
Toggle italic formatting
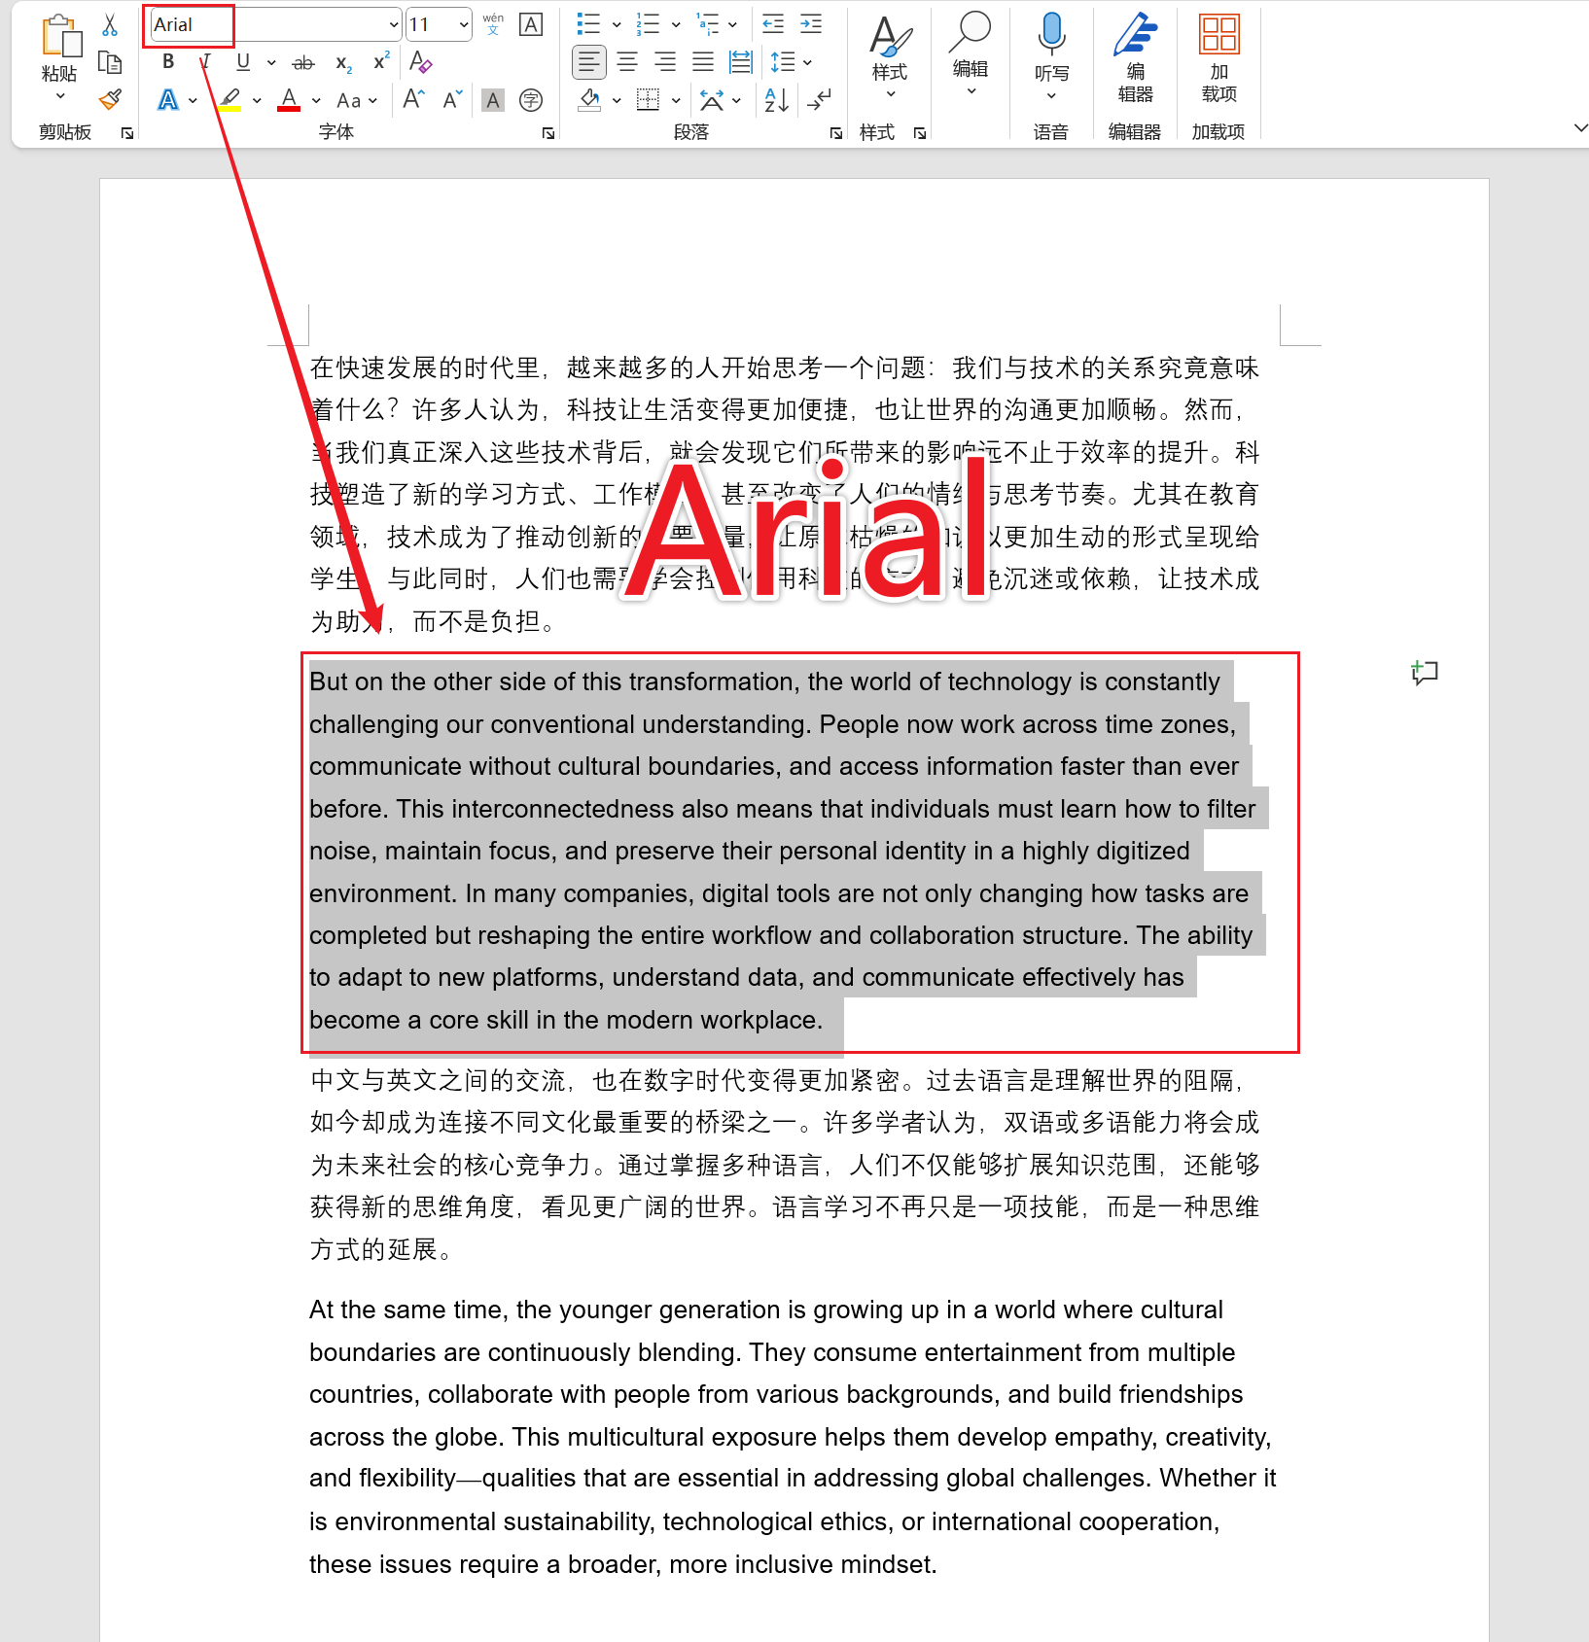pos(205,61)
